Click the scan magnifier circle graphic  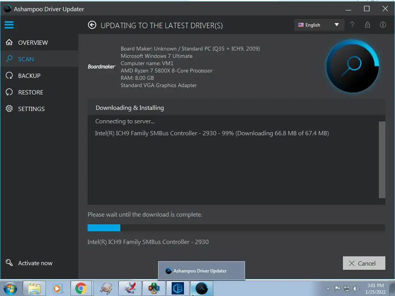click(353, 66)
